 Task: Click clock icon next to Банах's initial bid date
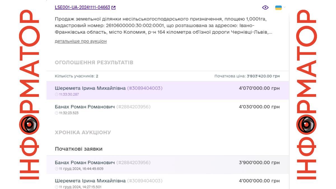tap(56, 168)
